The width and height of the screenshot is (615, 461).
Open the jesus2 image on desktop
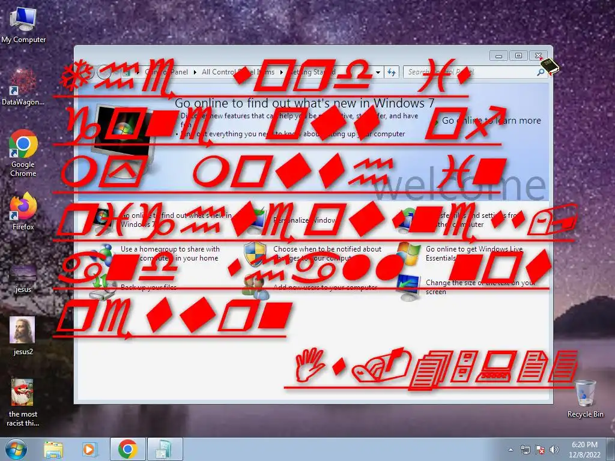[23, 336]
